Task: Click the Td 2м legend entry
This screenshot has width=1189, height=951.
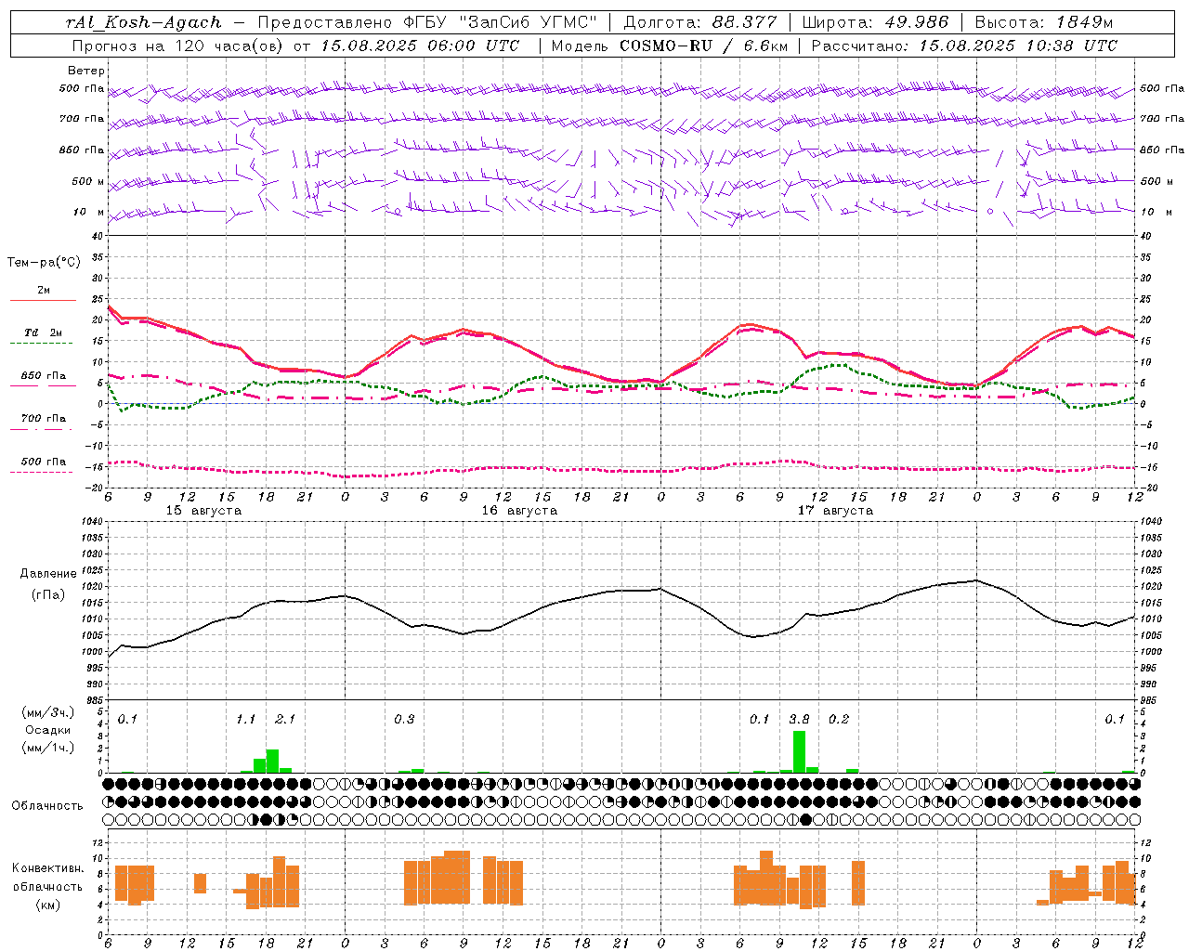Action: [x=44, y=332]
